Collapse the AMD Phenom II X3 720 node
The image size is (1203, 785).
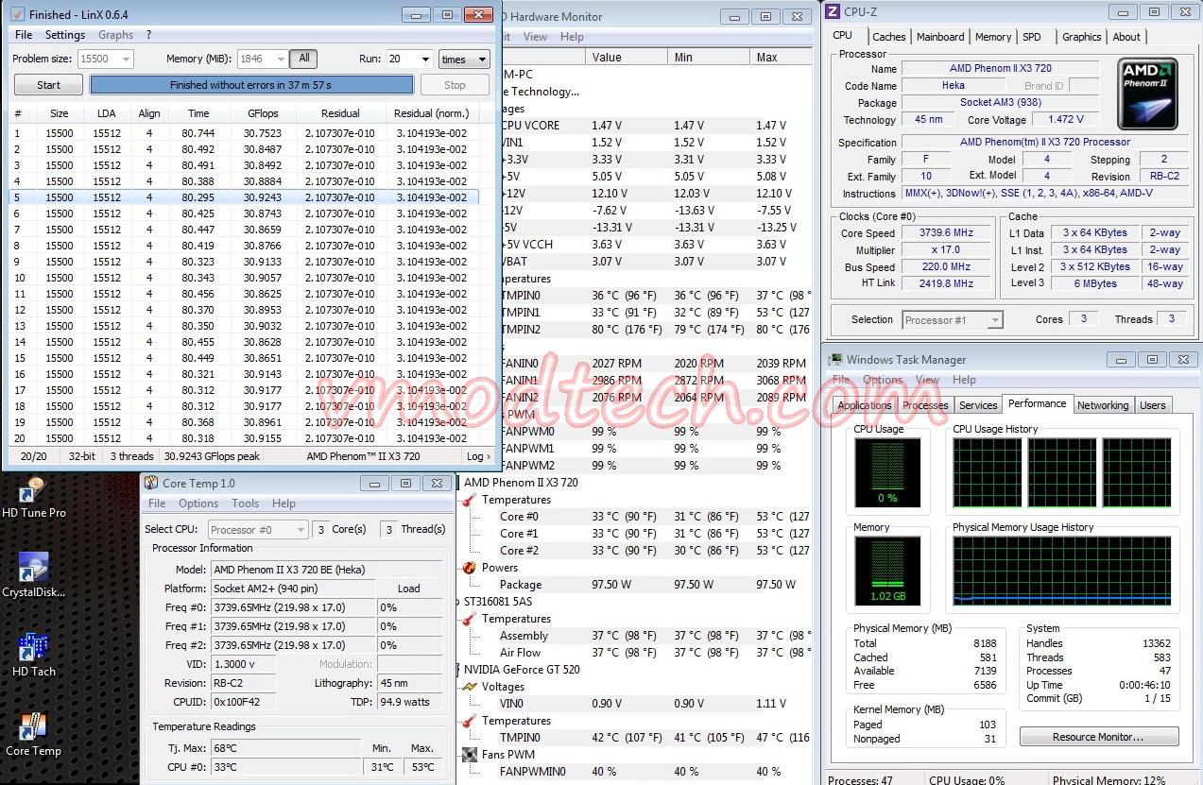click(x=521, y=483)
